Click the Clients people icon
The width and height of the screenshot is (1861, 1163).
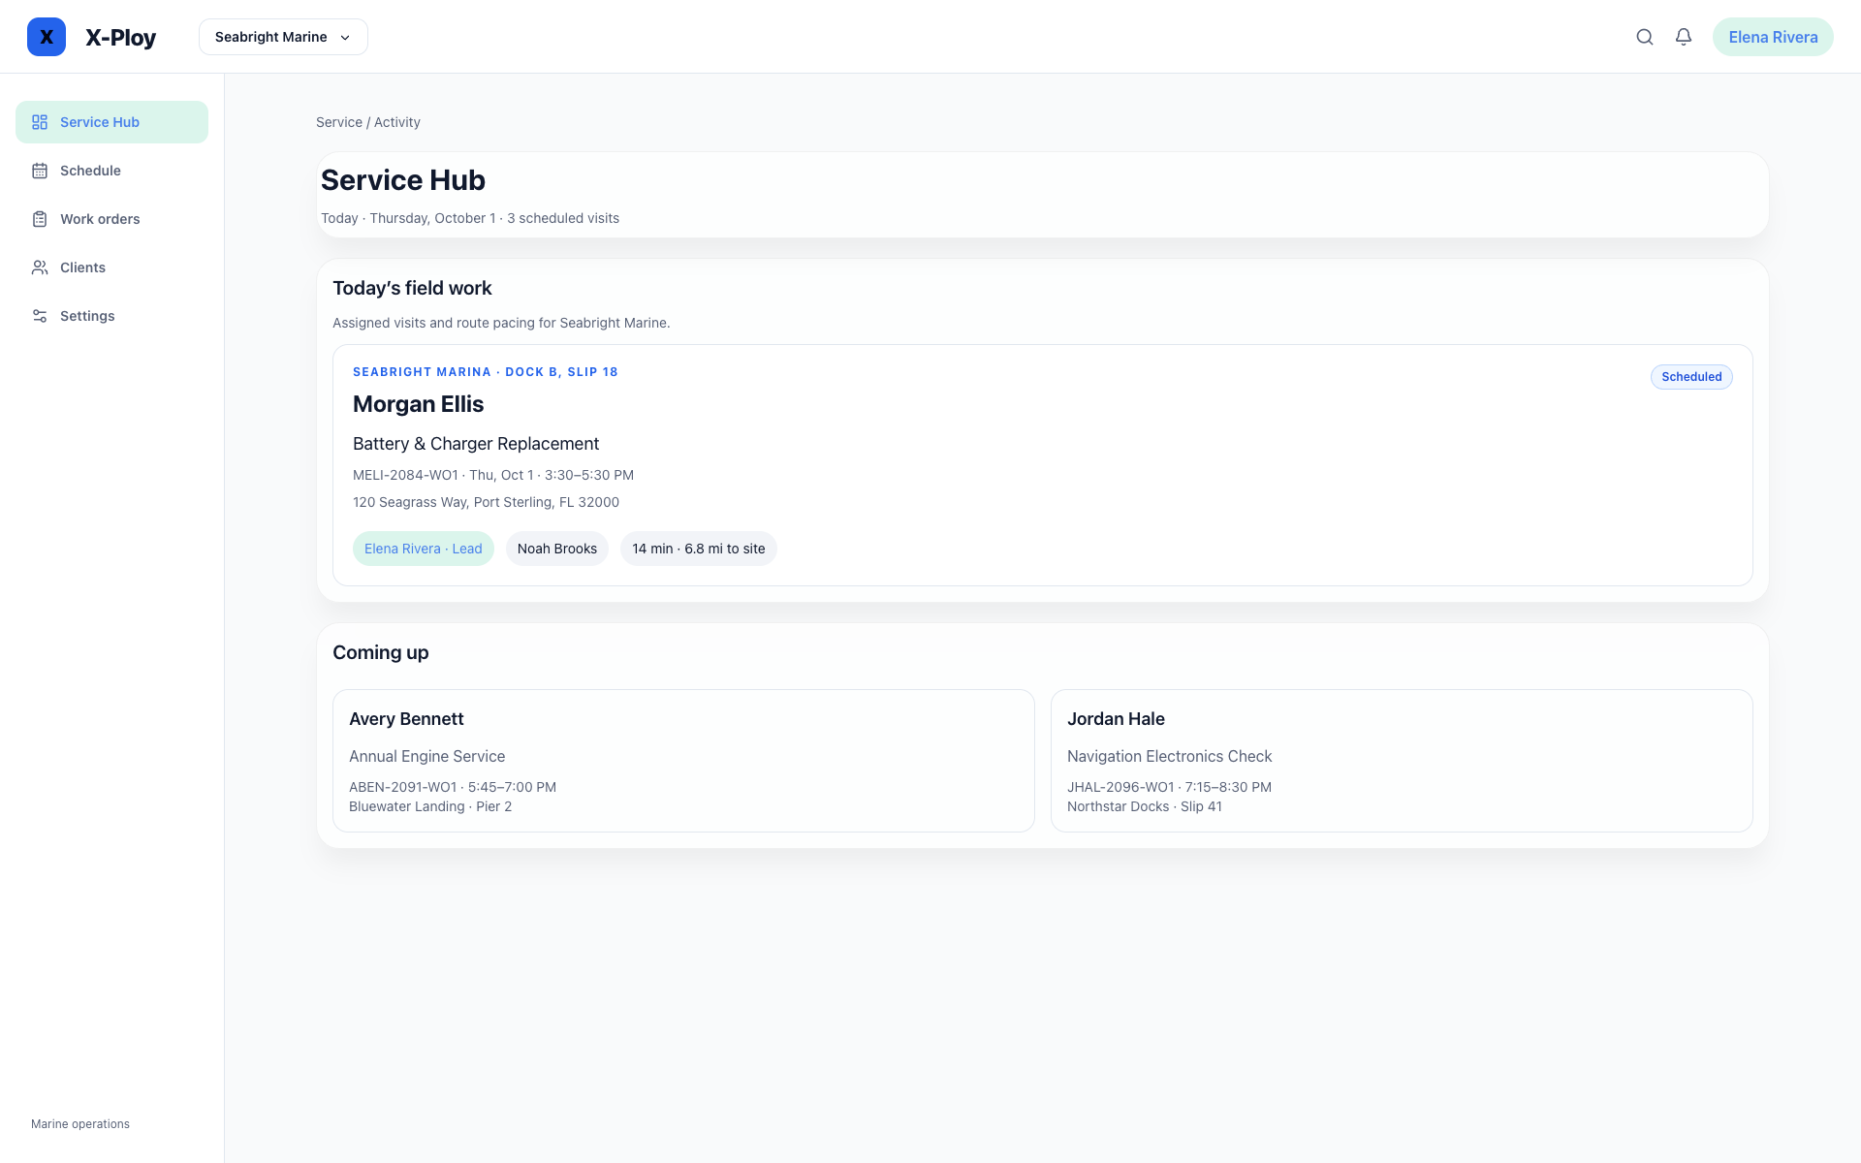coord(40,267)
